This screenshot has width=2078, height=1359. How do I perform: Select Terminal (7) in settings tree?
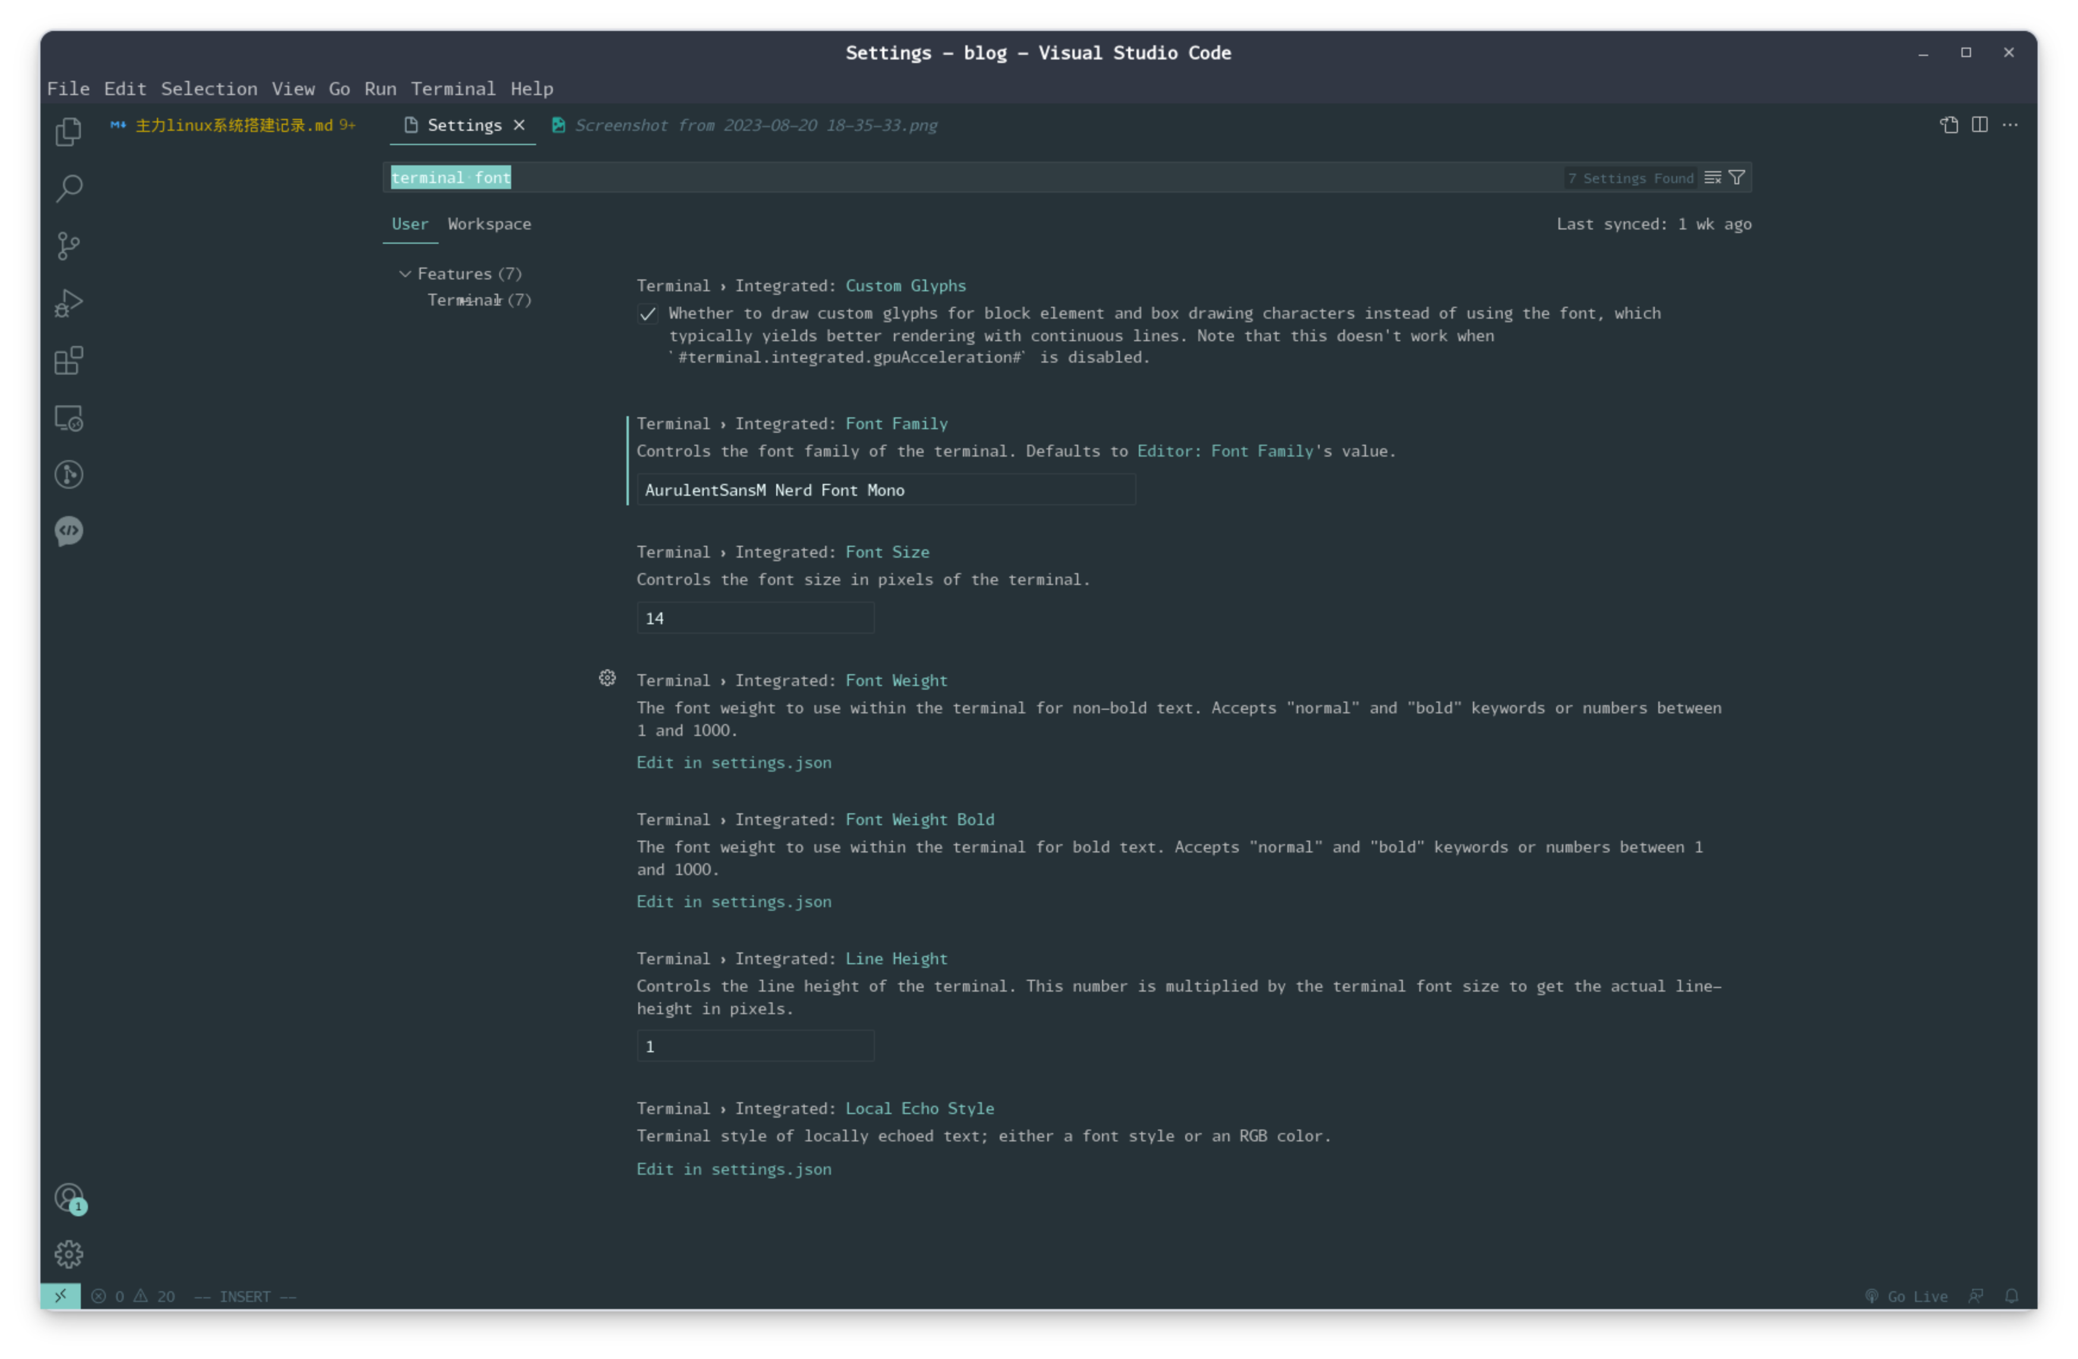pos(478,300)
